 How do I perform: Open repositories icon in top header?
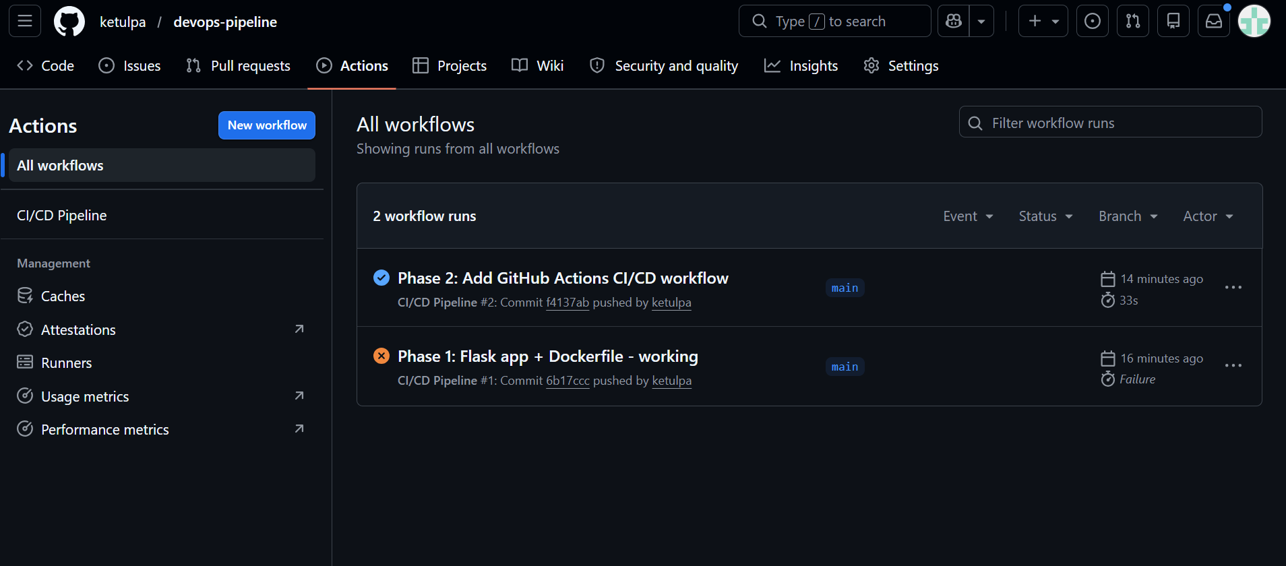(x=1173, y=21)
